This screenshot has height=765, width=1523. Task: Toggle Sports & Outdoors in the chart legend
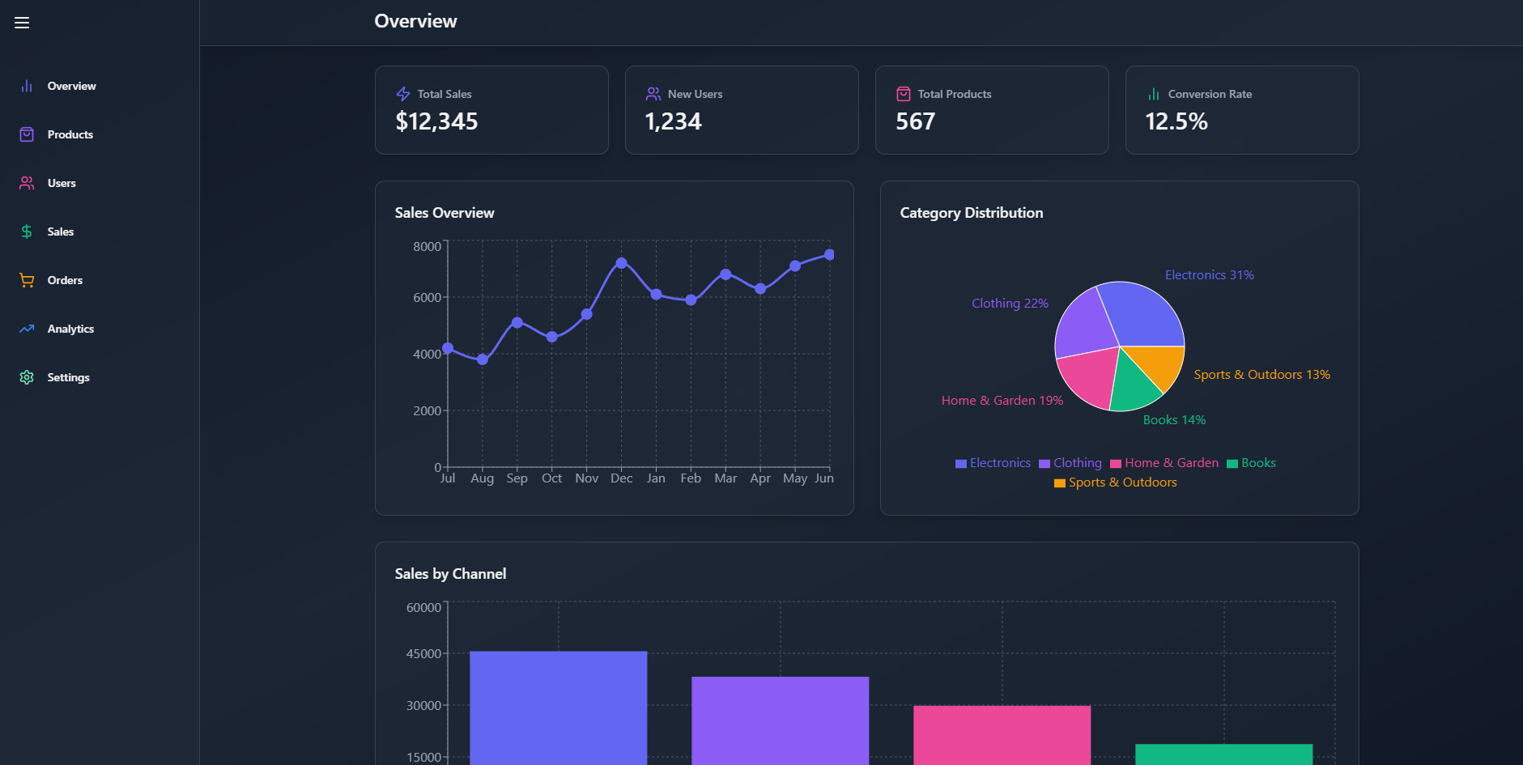[1116, 482]
